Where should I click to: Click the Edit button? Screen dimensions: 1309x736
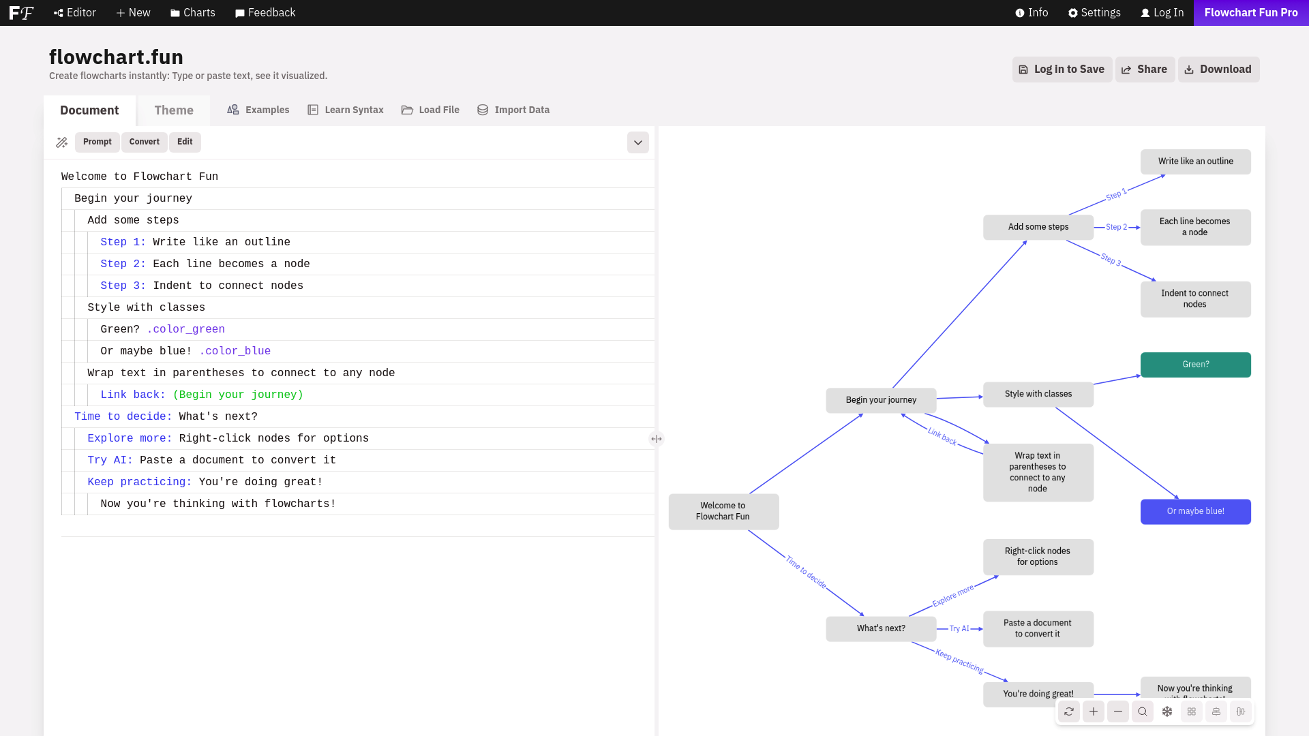click(x=185, y=142)
